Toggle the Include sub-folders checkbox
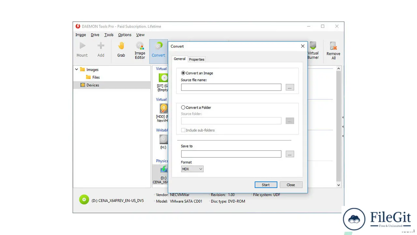Image resolution: width=417 pixels, height=235 pixels. coord(183,130)
